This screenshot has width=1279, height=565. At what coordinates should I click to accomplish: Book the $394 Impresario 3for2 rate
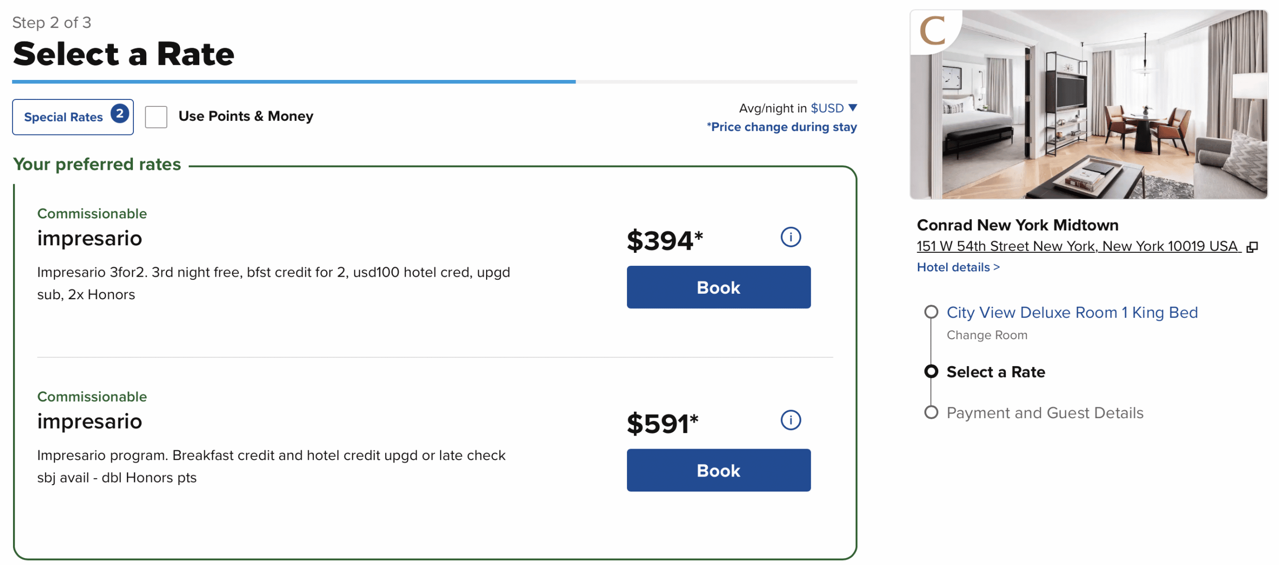(x=718, y=287)
